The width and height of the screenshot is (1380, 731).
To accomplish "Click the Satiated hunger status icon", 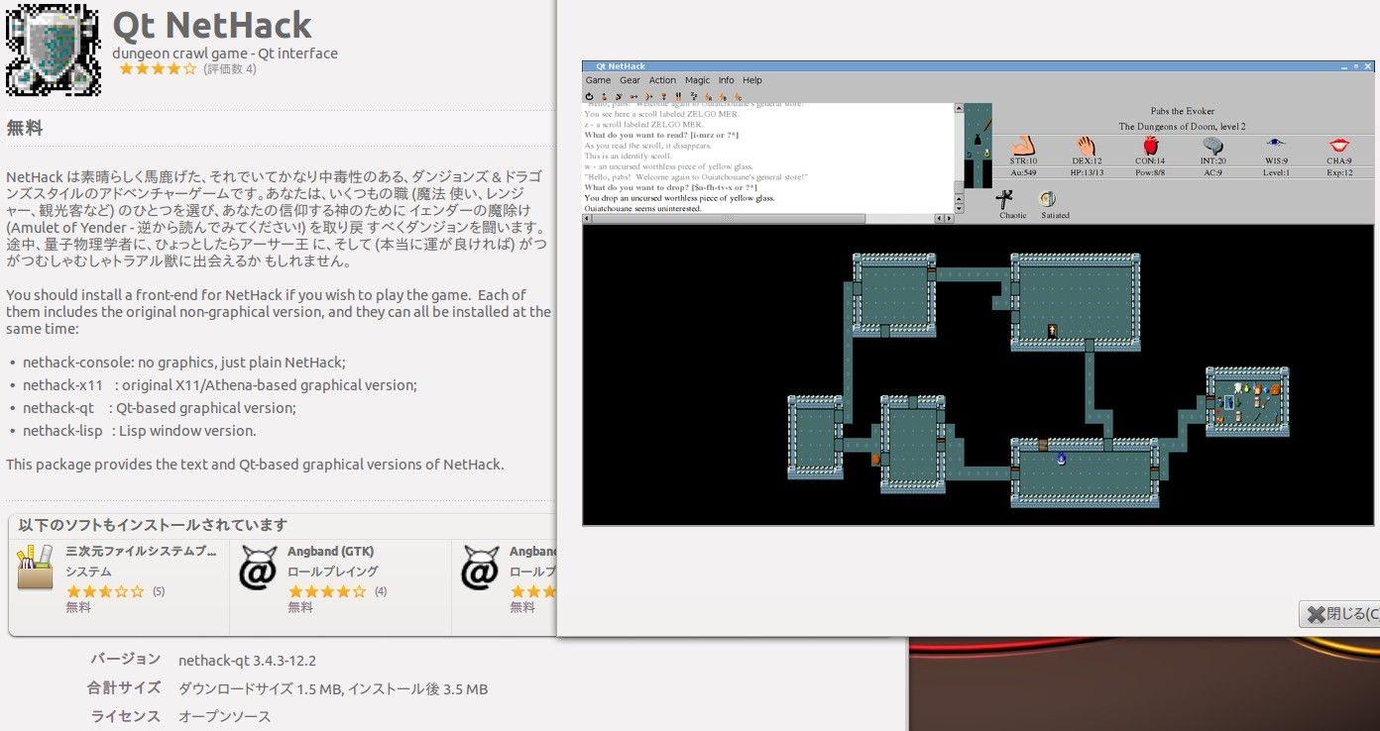I will tap(1047, 199).
